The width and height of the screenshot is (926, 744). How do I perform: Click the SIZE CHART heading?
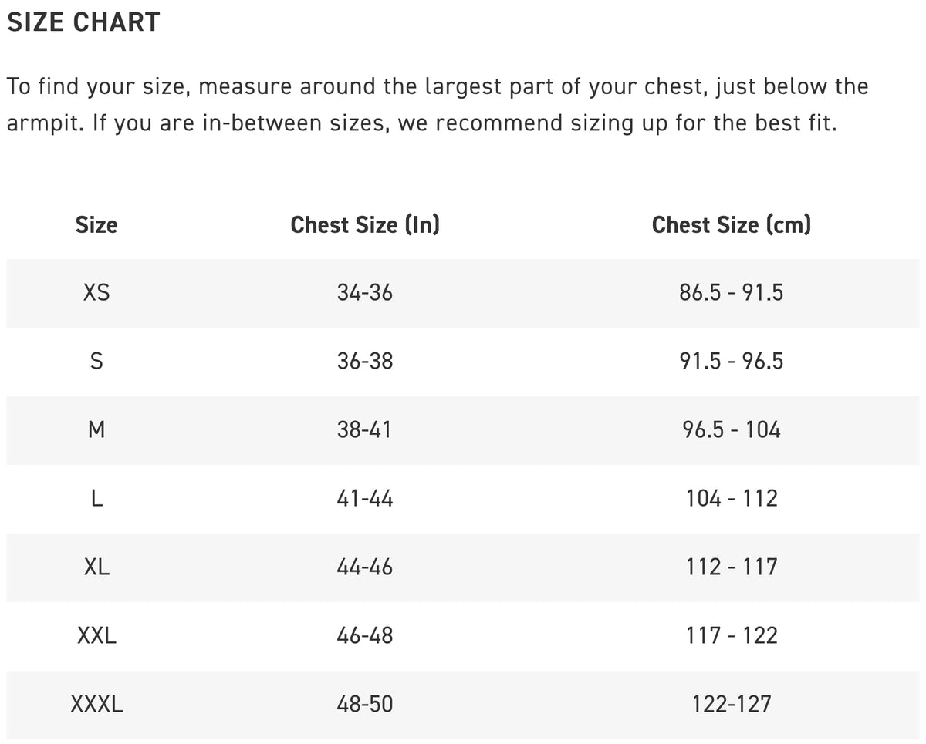[x=83, y=22]
